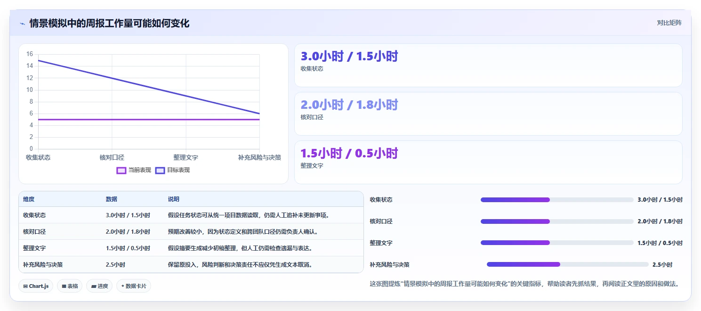This screenshot has width=701, height=311.
Task: Click the 表格 tag chip
Action: point(70,286)
